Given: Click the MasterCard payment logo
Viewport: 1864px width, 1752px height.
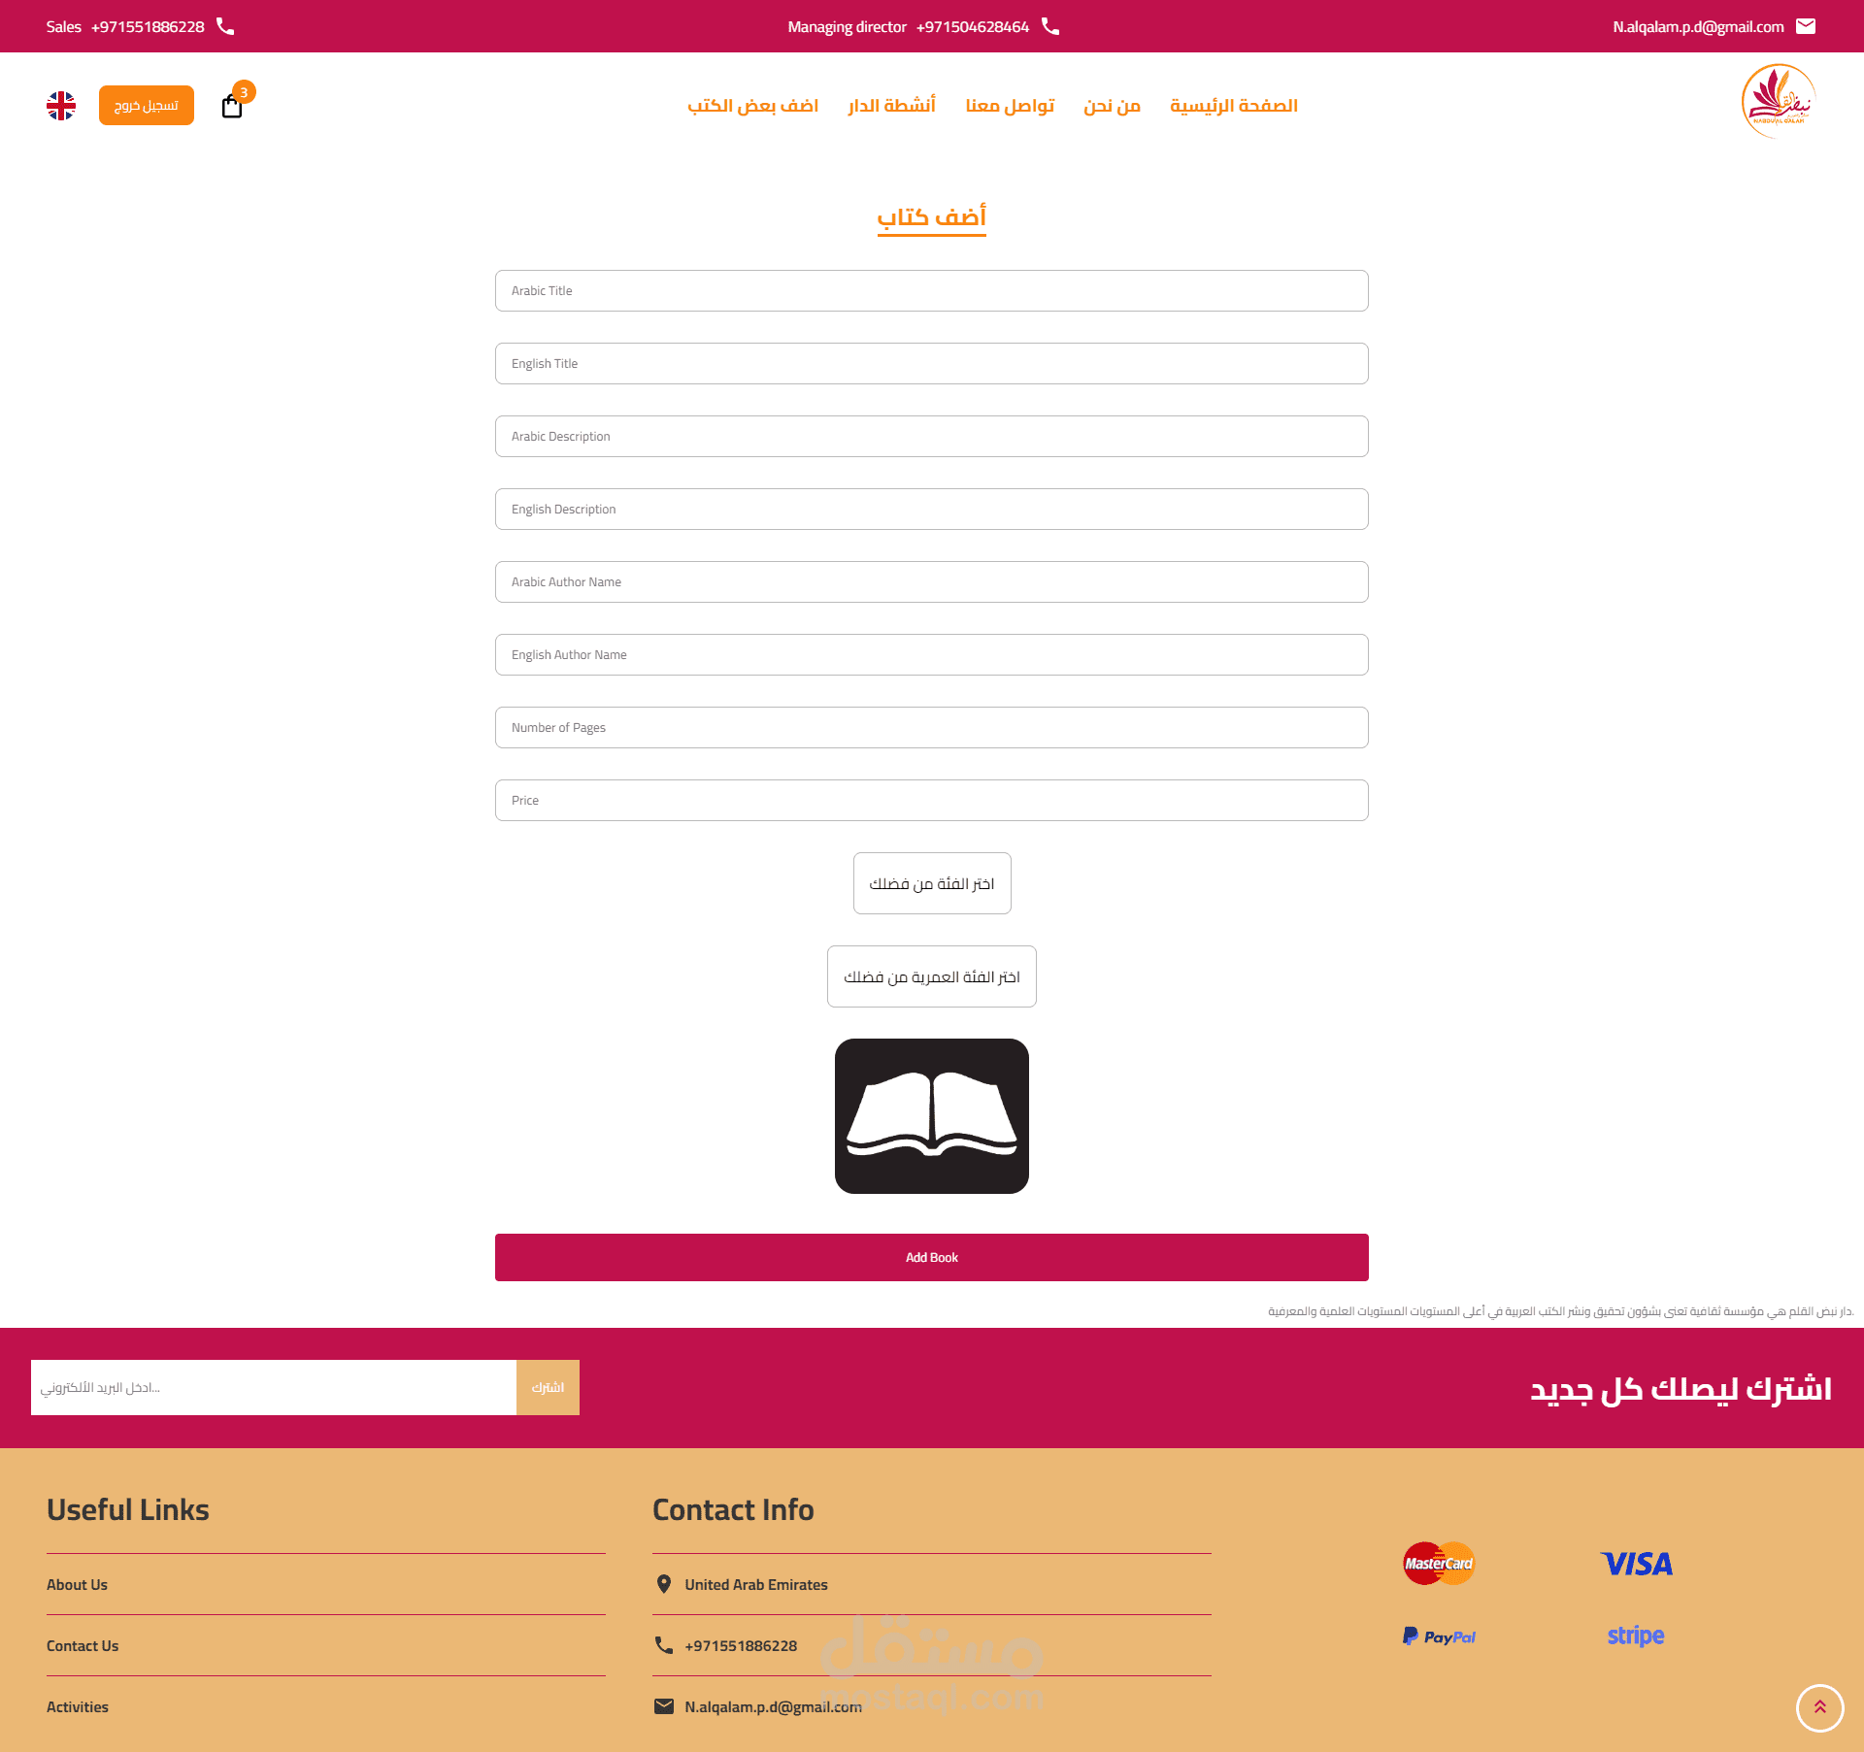Looking at the screenshot, I should pos(1439,1564).
